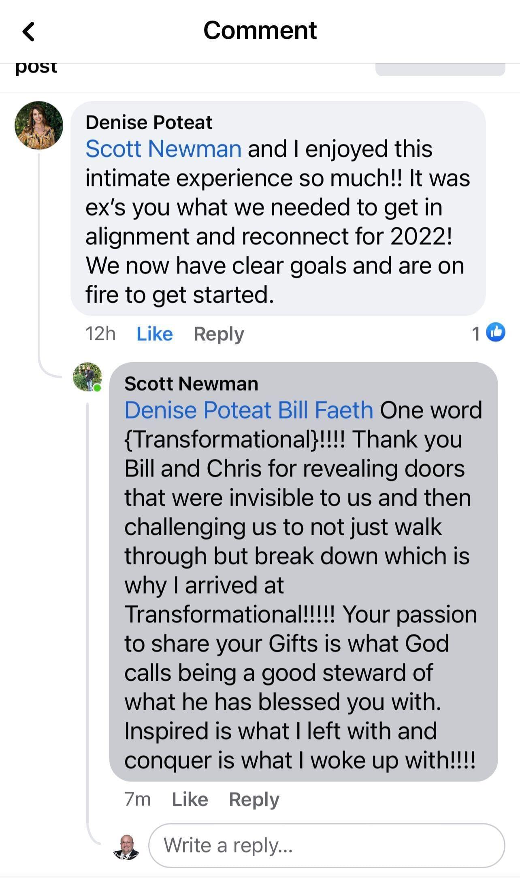Reply to Denise Poteat's comment

coord(219,334)
